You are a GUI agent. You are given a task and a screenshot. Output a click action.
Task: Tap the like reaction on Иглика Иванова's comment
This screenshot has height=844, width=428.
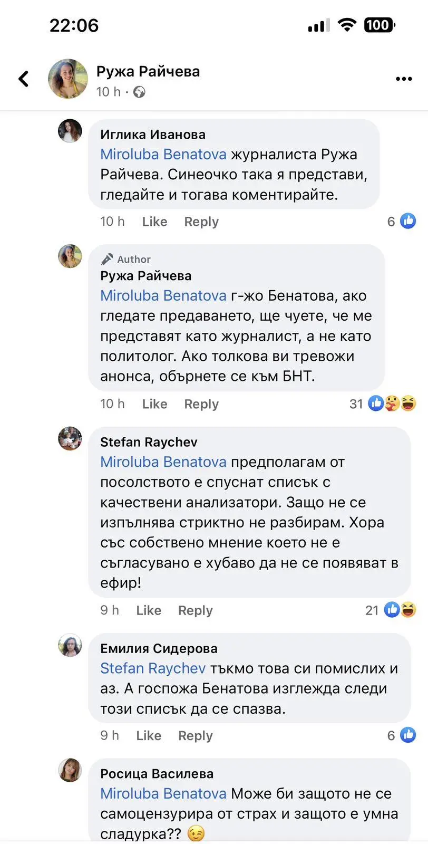408,221
